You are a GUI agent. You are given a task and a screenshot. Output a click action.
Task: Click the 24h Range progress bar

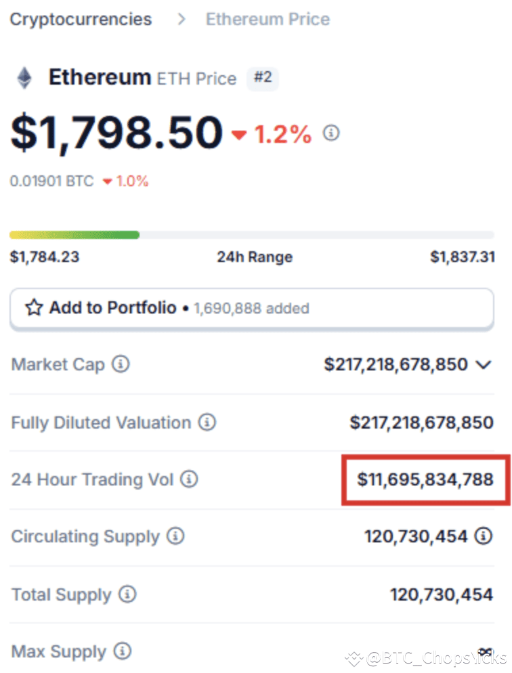click(251, 235)
